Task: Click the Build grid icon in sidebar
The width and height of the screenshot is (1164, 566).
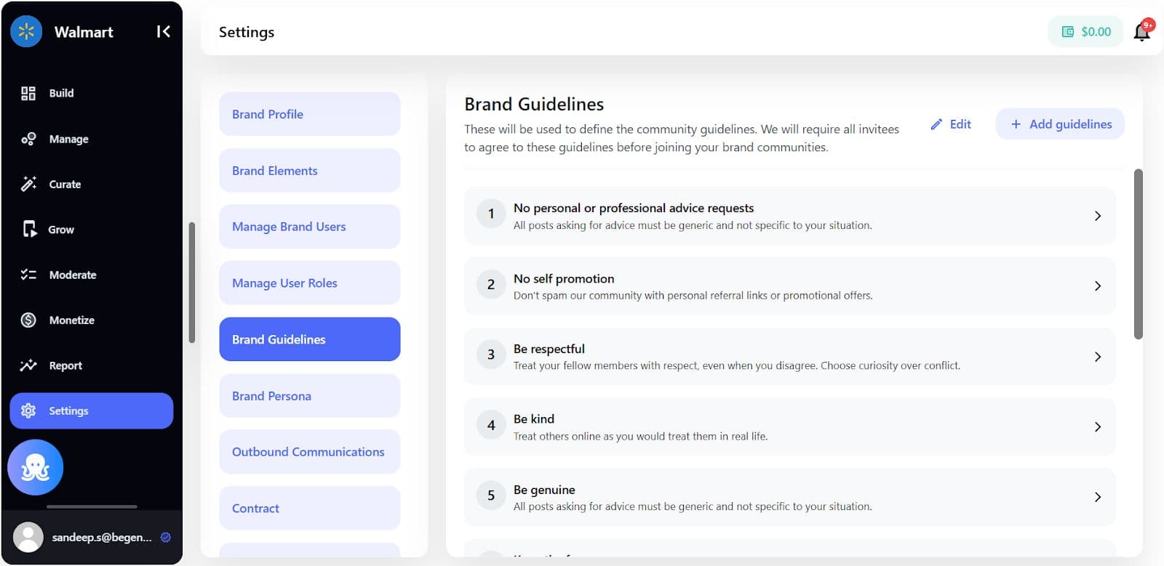Action: pyautogui.click(x=28, y=93)
